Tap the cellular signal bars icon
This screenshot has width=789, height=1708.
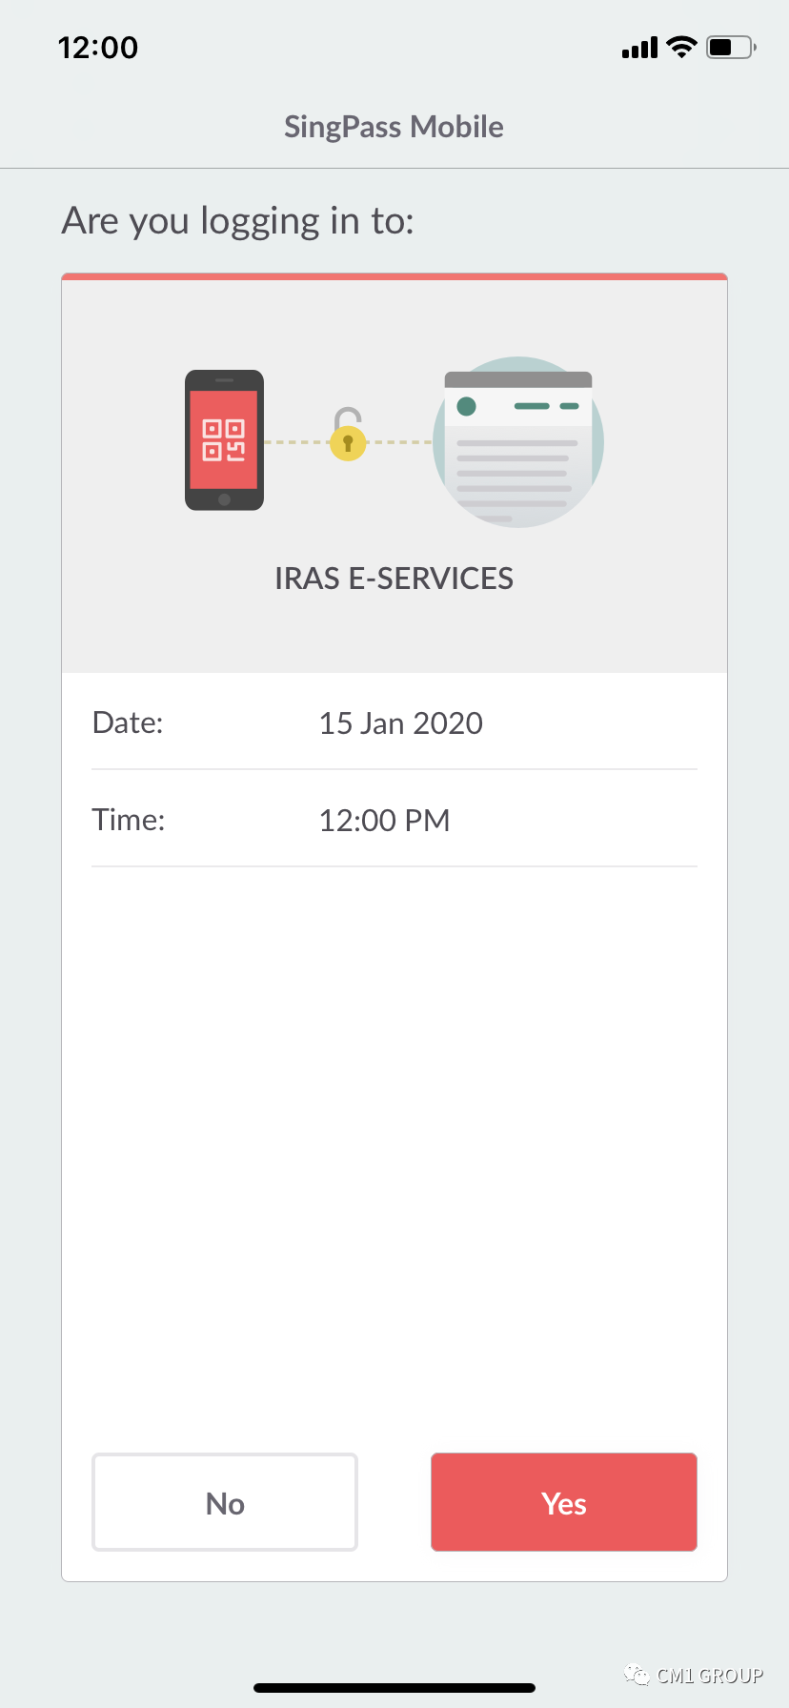tap(639, 48)
